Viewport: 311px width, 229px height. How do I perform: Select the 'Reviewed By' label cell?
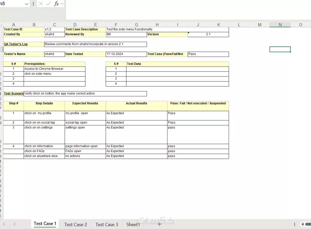tap(85, 34)
